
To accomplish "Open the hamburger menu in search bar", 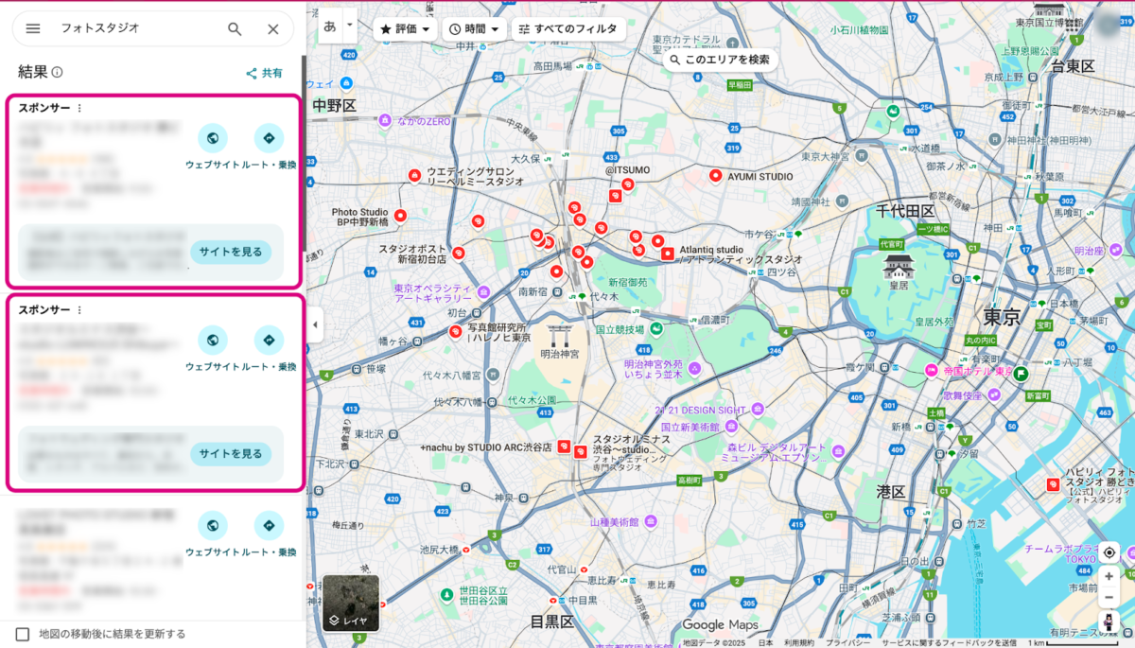I will click(33, 28).
